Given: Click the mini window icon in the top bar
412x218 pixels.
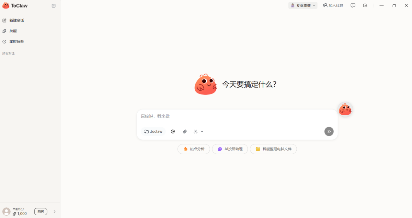Looking at the screenshot, I should [365, 5].
